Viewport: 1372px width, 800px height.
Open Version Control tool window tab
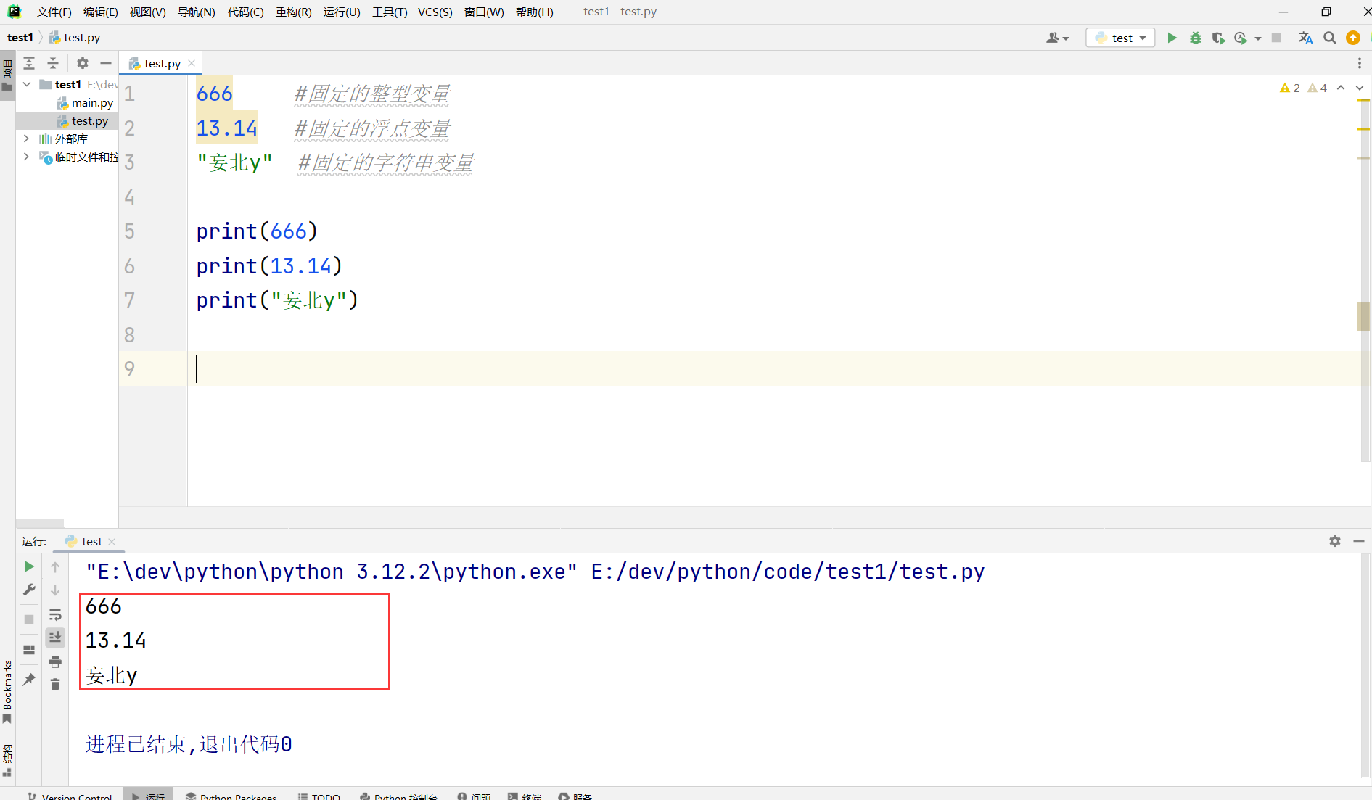70,796
